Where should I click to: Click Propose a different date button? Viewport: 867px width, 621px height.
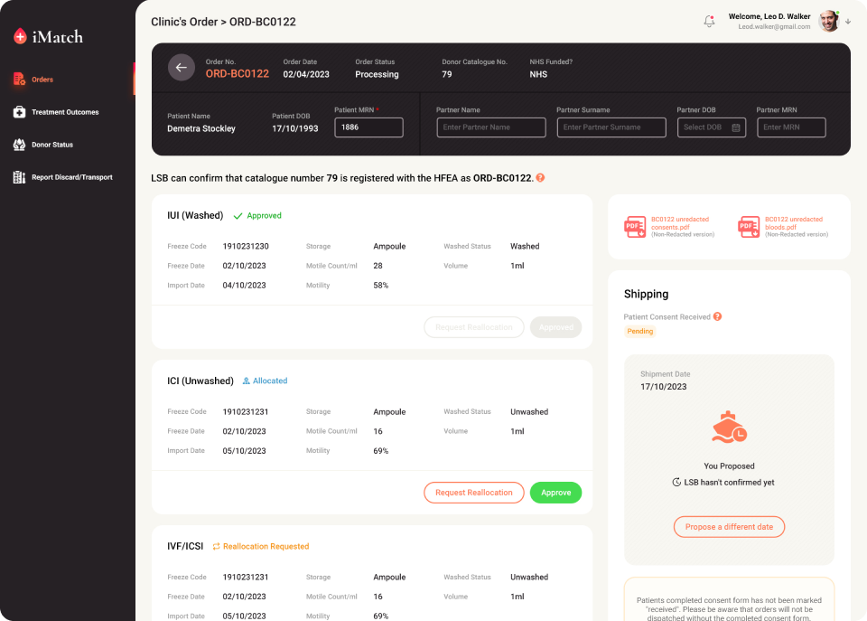tap(729, 527)
